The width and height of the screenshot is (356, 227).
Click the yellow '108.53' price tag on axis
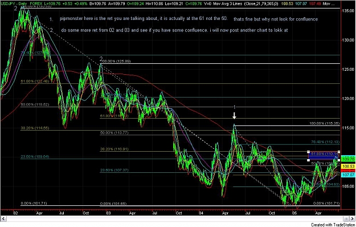pos(348,167)
